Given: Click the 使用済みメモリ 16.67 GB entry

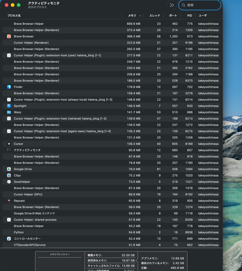Looking at the screenshot, I should [x=111, y=260].
